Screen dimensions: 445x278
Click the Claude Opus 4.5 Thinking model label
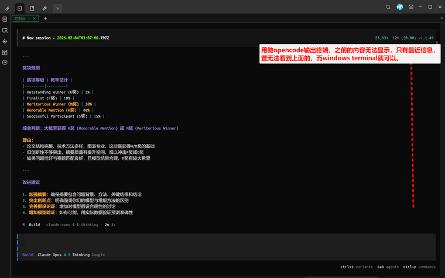[64, 255]
